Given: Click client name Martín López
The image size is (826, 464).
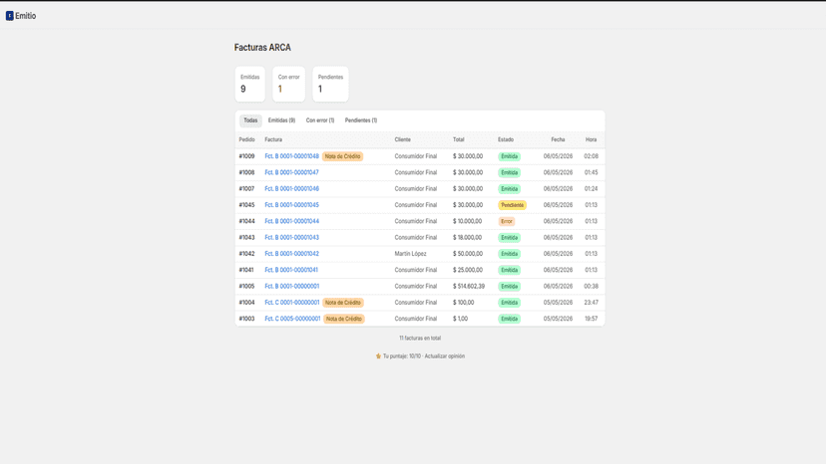Looking at the screenshot, I should (410, 254).
